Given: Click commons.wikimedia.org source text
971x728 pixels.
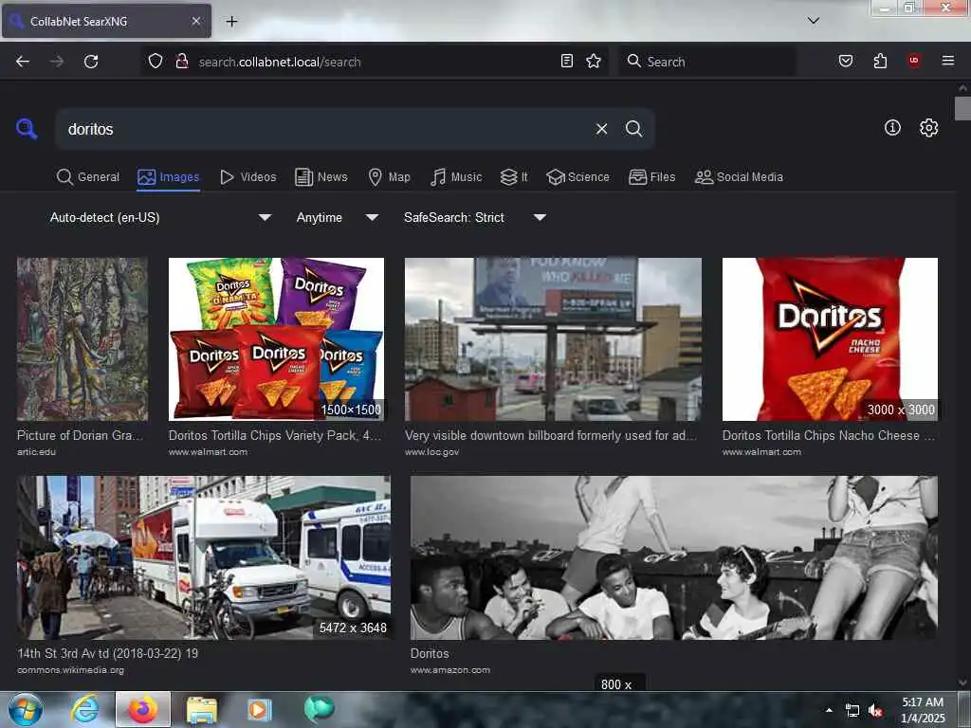Looking at the screenshot, I should tap(70, 670).
